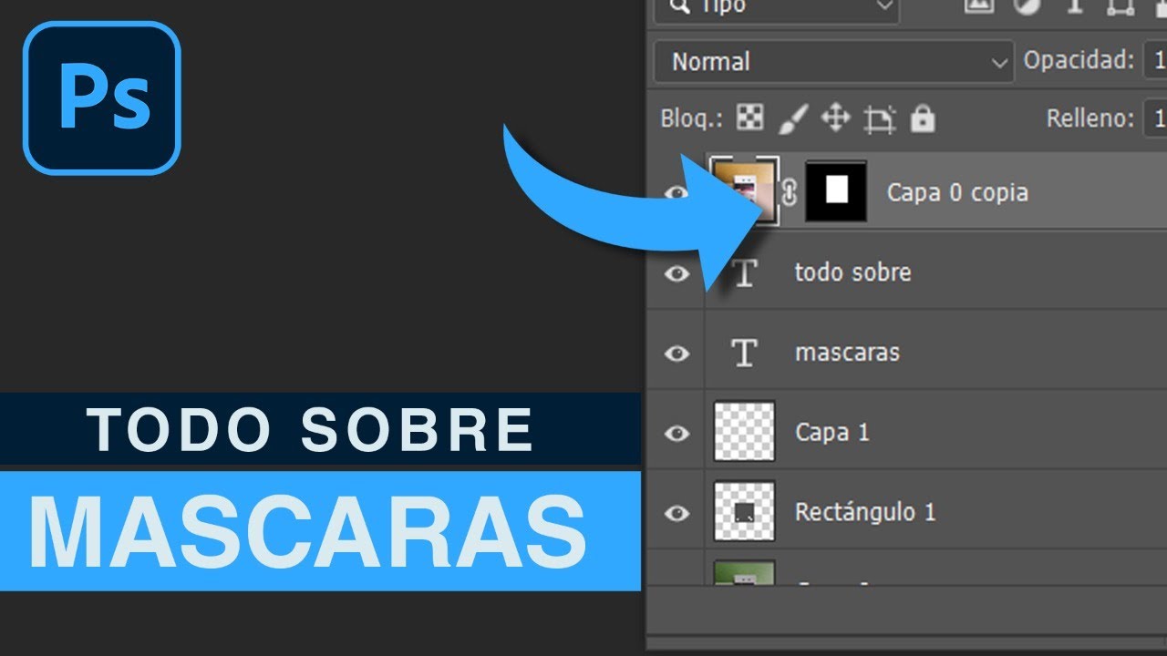Screen dimensions: 1167x656
Task: Select the T type icon of mascaras layer
Action: click(x=745, y=353)
